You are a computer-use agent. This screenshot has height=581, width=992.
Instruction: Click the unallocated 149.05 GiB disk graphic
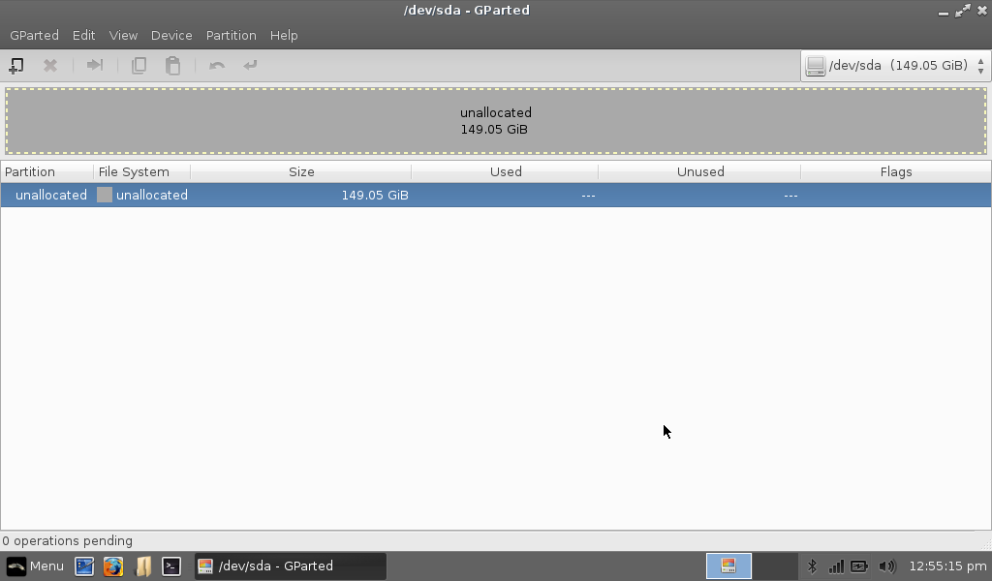pos(495,121)
